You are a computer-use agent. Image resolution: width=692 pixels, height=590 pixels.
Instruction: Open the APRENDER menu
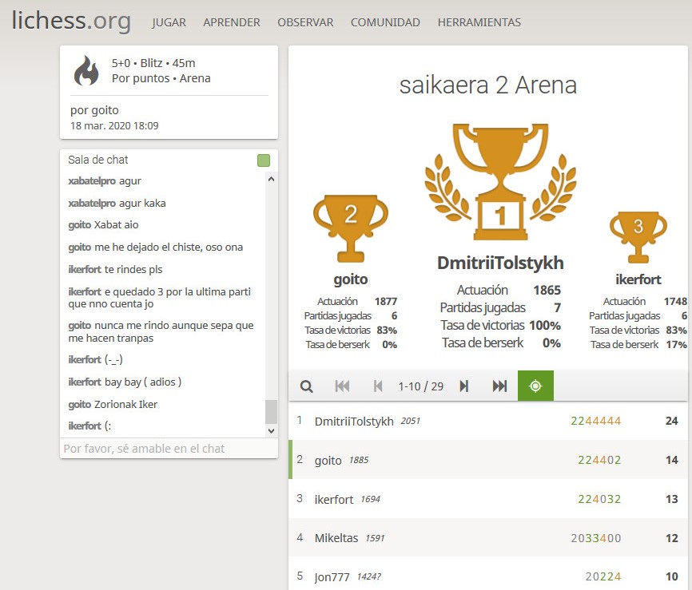tap(232, 22)
